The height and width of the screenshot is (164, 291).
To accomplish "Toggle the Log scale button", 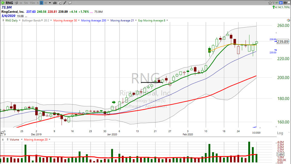I will (280, 133).
